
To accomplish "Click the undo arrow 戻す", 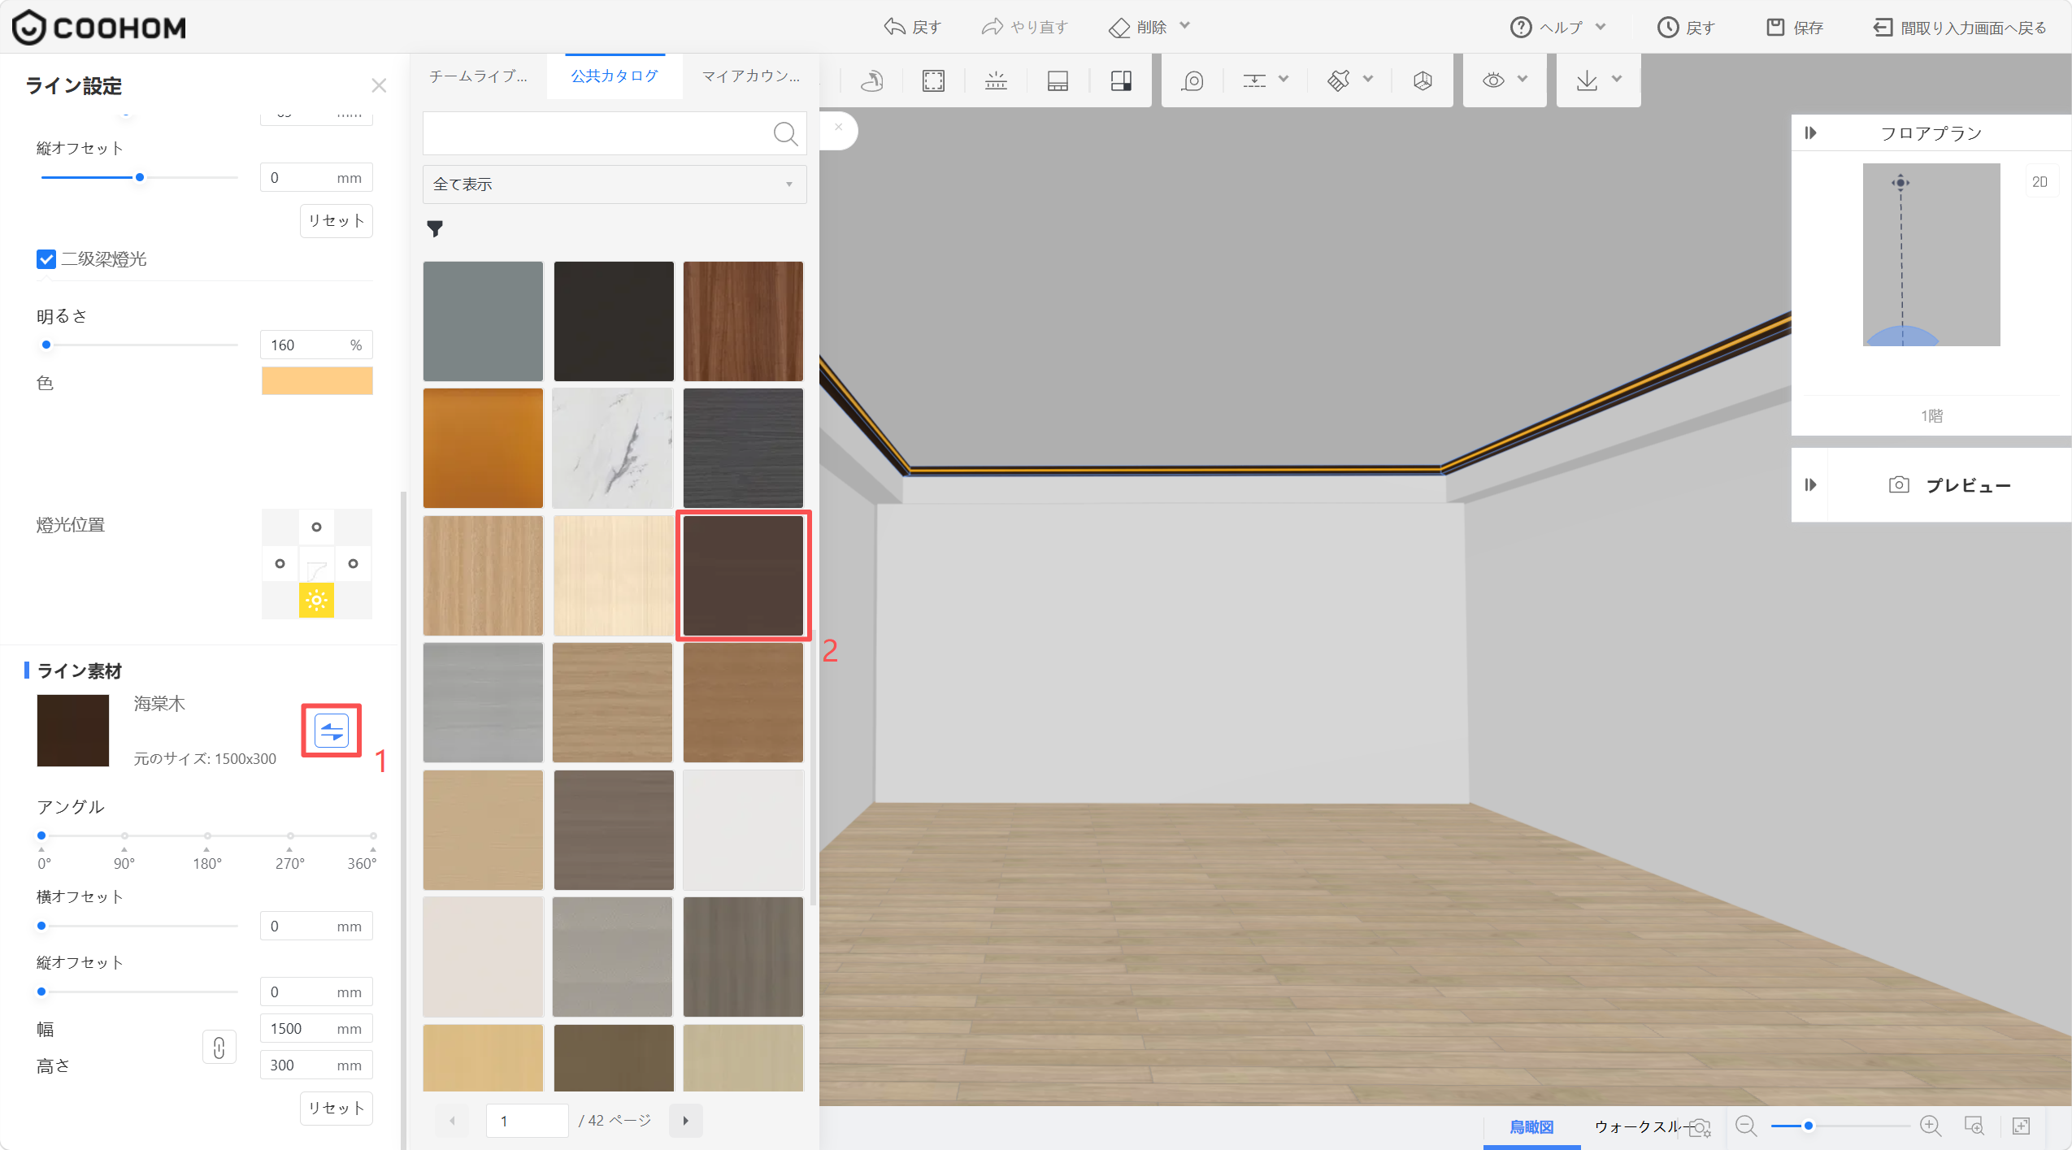I will [912, 28].
